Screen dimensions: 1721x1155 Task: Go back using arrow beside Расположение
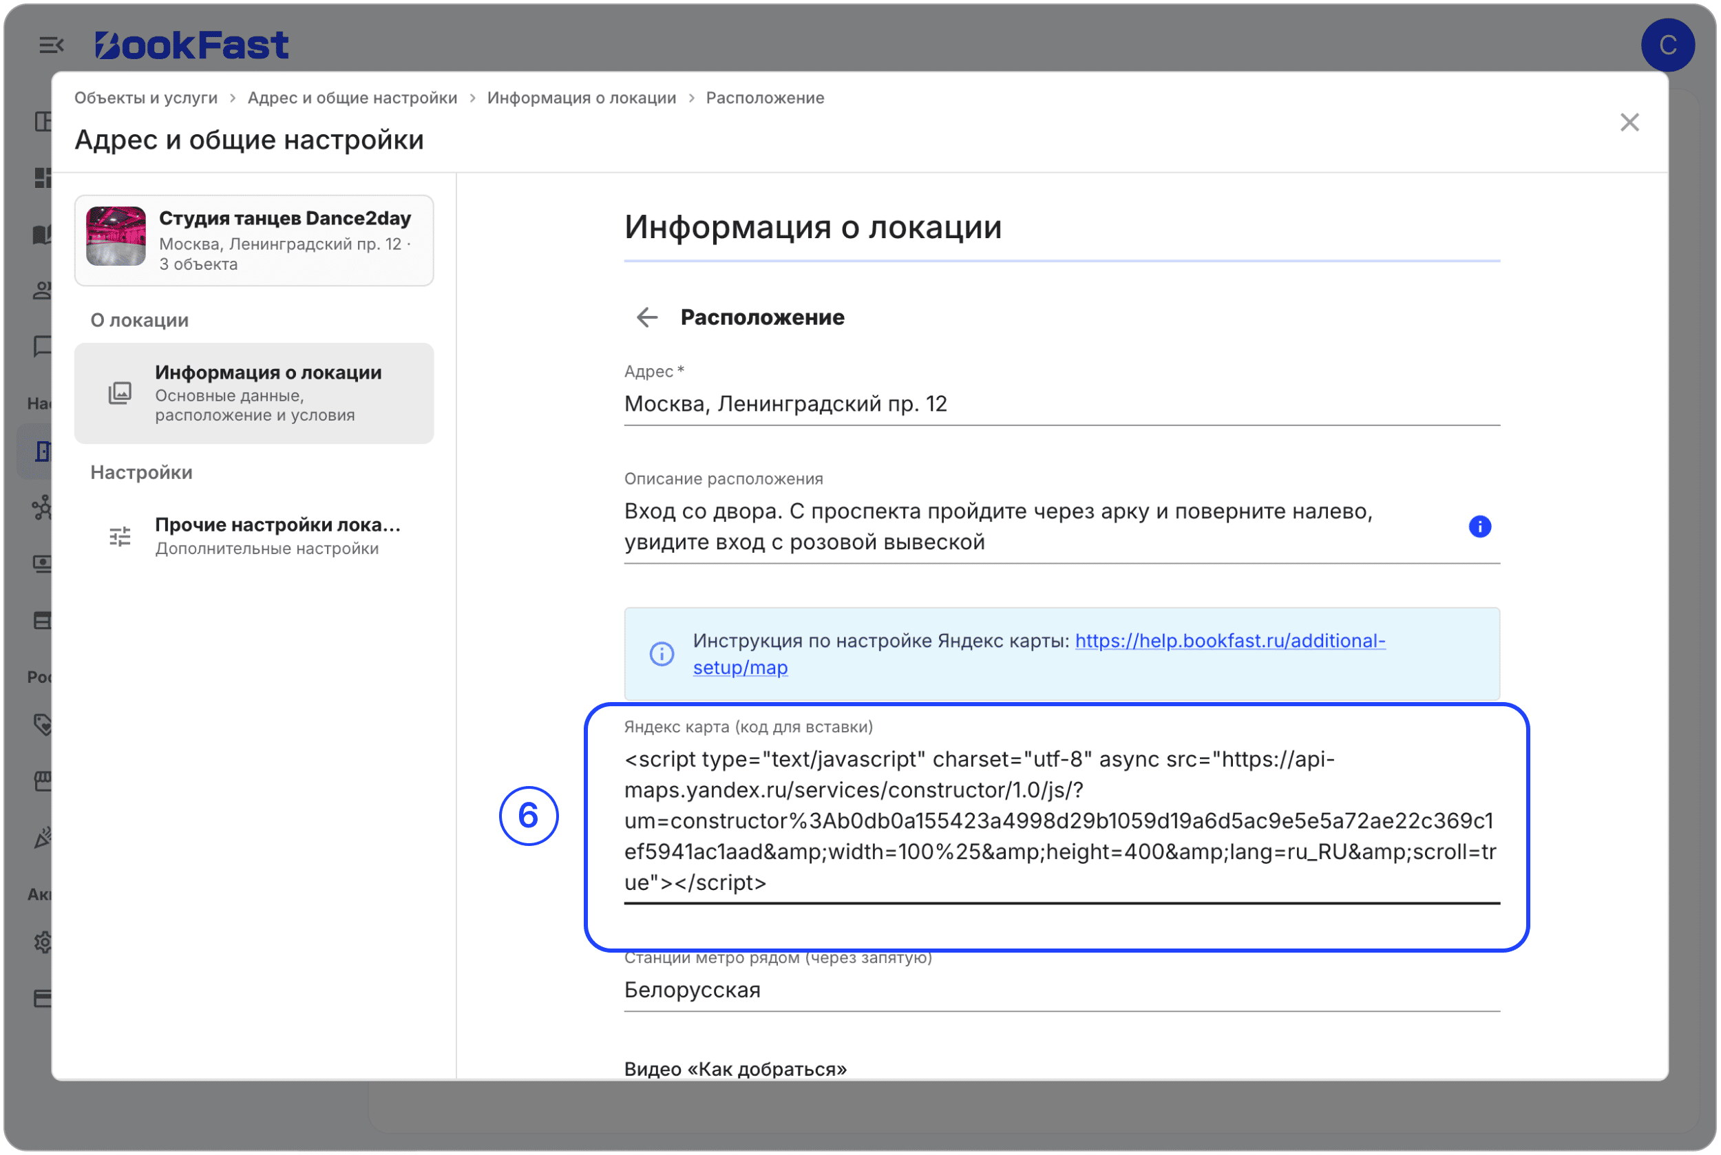(x=647, y=317)
